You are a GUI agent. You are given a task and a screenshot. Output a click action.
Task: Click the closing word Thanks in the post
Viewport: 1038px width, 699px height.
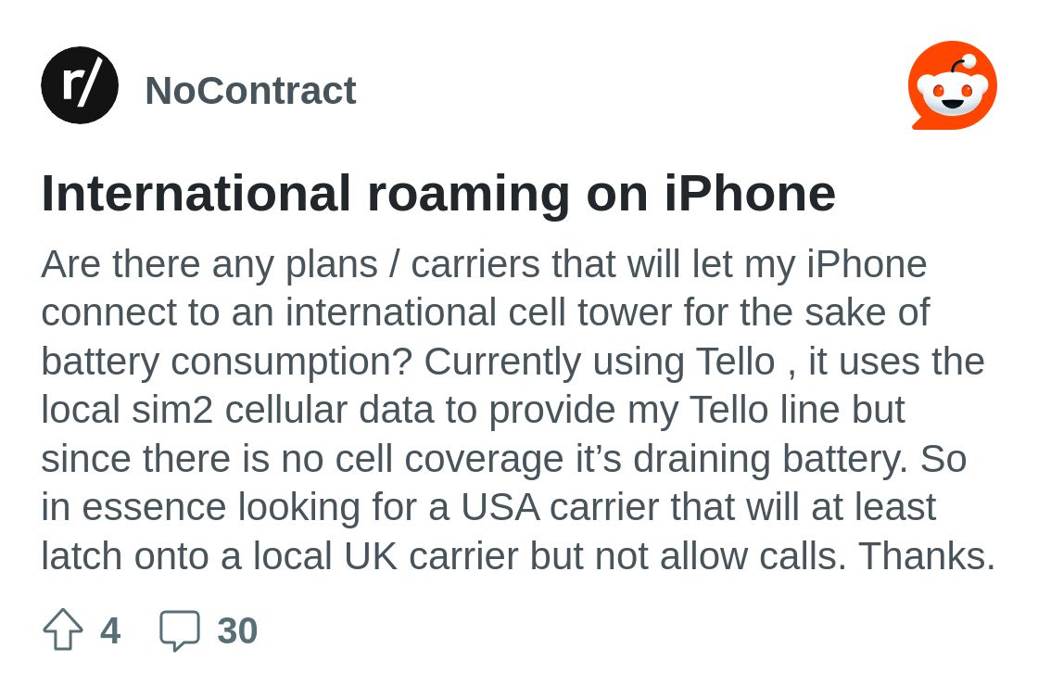coord(927,556)
